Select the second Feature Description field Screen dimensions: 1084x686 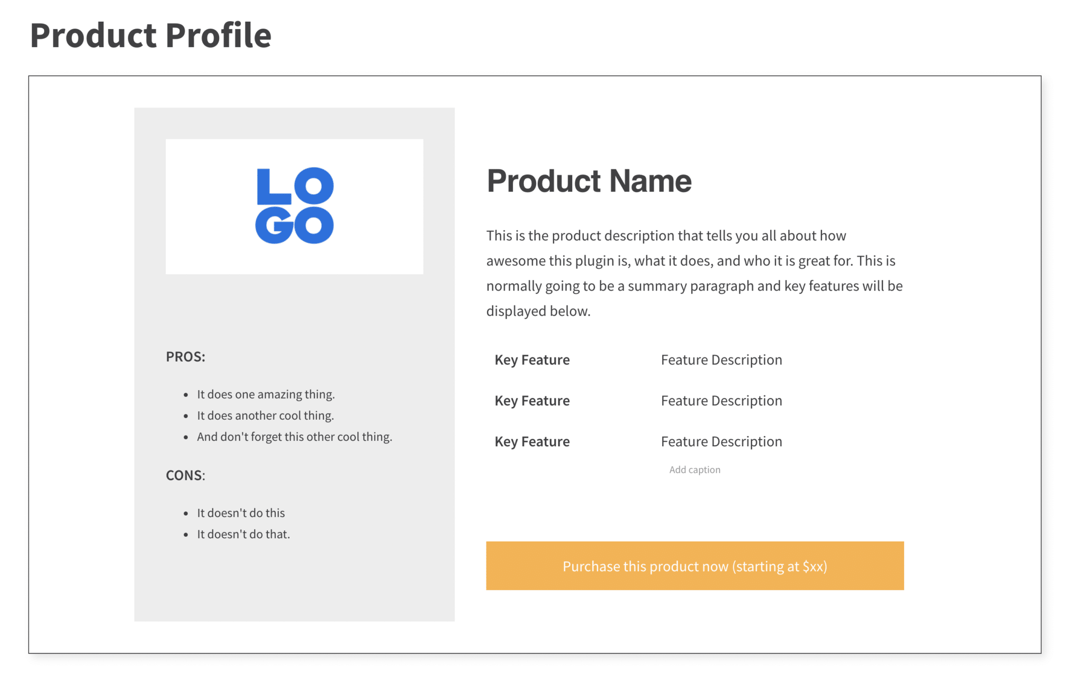(x=721, y=401)
